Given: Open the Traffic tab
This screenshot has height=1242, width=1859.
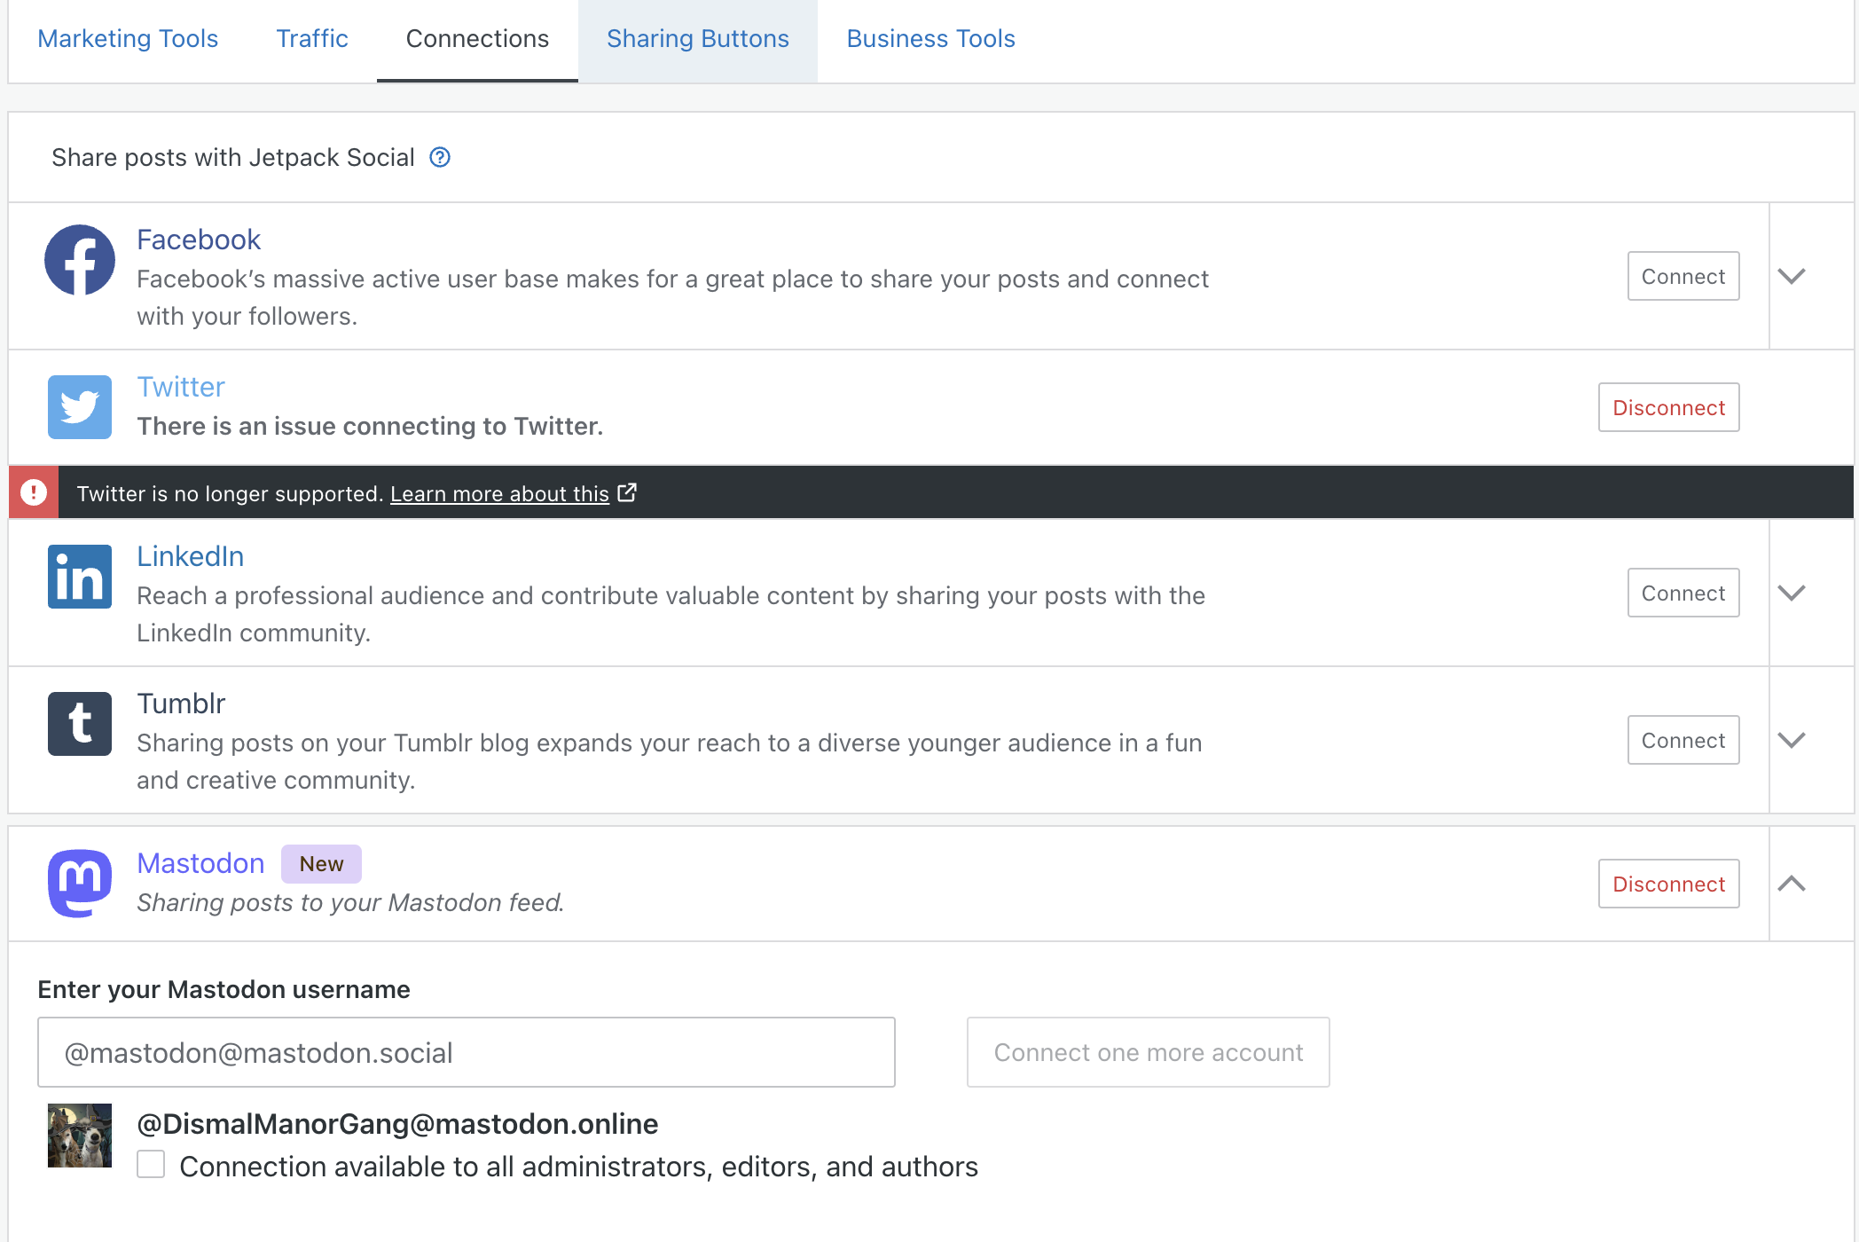Looking at the screenshot, I should click(311, 39).
